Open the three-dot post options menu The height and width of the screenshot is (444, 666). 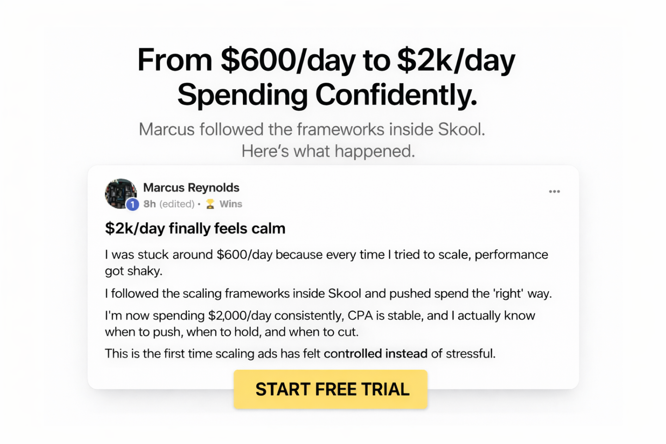pyautogui.click(x=554, y=191)
